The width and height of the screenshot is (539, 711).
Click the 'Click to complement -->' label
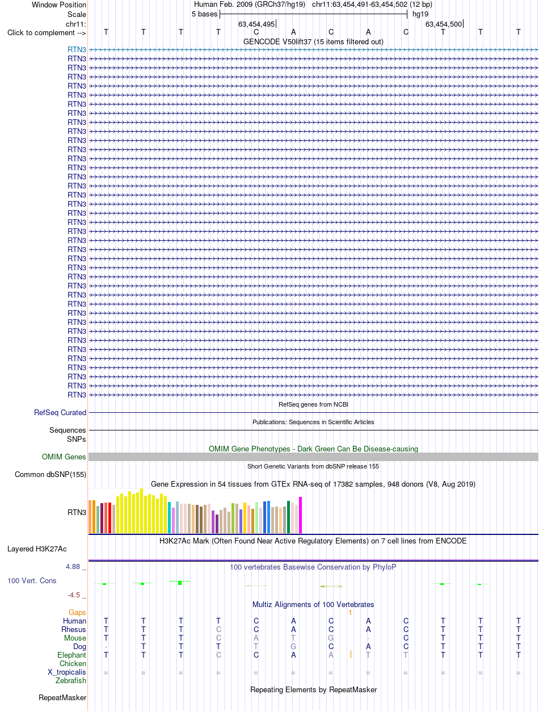[47, 32]
